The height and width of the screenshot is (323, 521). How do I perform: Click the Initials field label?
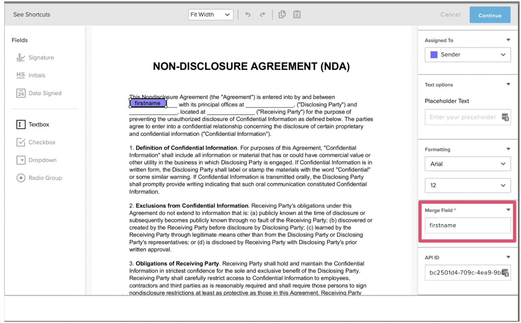37,75
